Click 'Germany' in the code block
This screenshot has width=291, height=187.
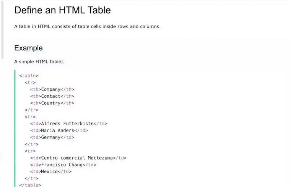click(x=50, y=137)
